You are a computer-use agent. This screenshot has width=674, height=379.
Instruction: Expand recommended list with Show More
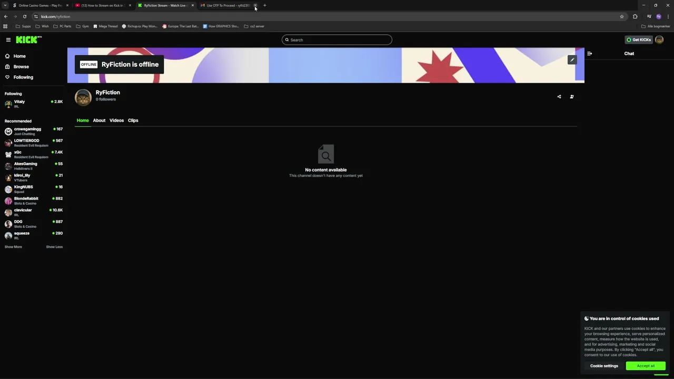[x=13, y=247]
